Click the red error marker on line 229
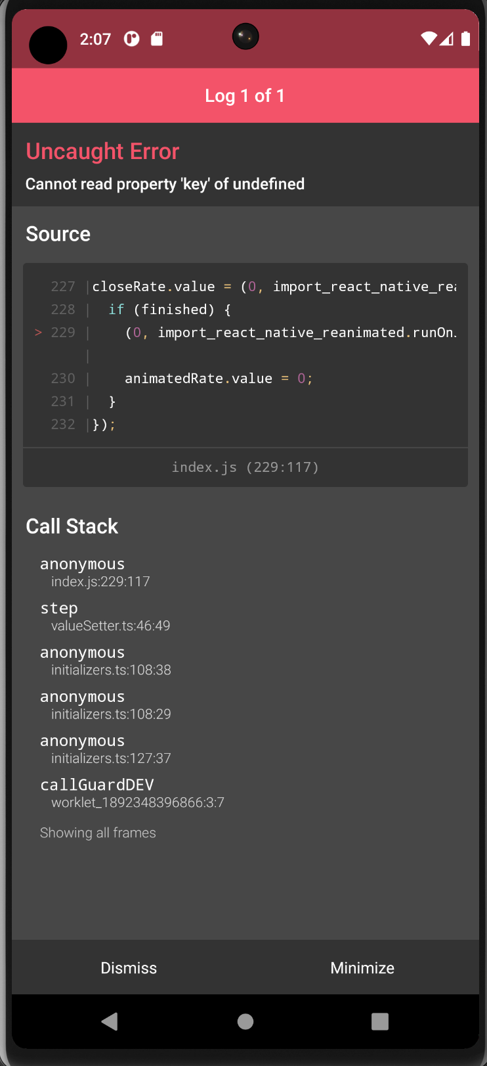This screenshot has height=1066, width=487. tap(37, 333)
